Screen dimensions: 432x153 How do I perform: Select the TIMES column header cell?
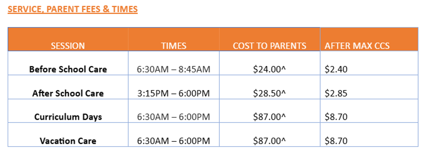(174, 46)
